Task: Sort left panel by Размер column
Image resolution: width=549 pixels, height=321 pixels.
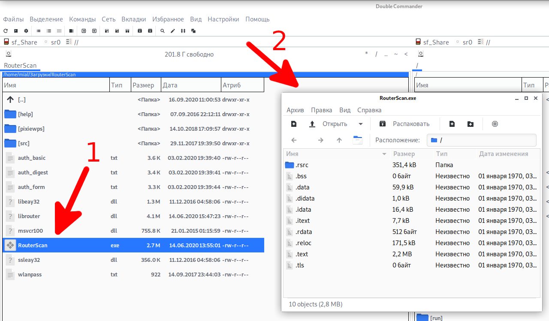Action: [146, 85]
